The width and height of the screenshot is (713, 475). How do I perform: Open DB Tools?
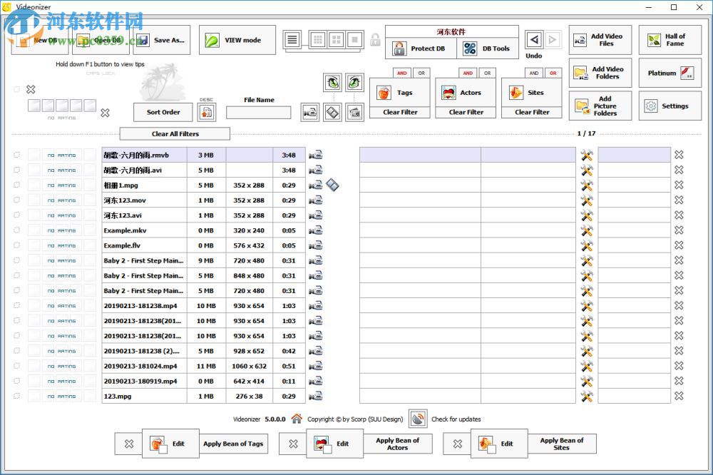tap(470, 48)
